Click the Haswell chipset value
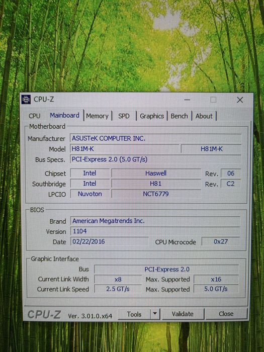Screen dimensions: 264x352 click(156, 173)
